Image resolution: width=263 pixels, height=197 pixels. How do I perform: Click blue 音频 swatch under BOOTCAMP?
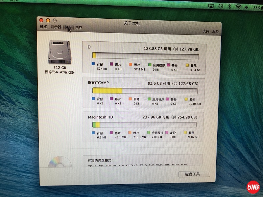[x=93, y=98]
